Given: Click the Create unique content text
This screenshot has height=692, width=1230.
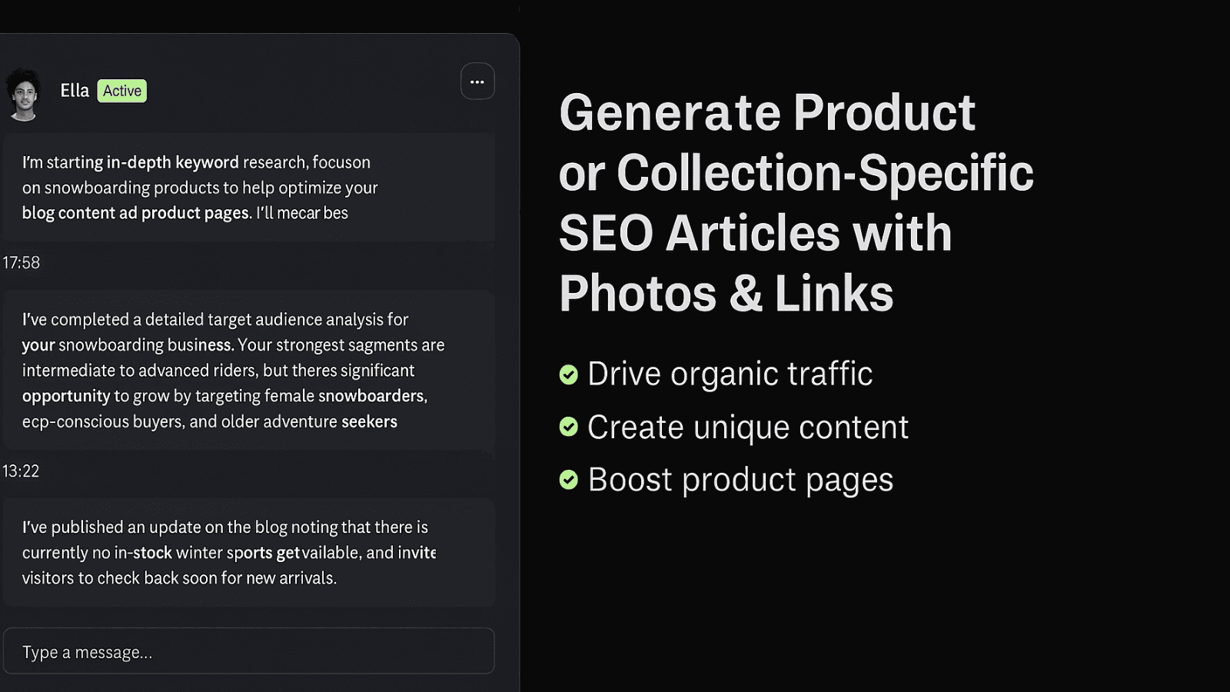Looking at the screenshot, I should point(748,428).
